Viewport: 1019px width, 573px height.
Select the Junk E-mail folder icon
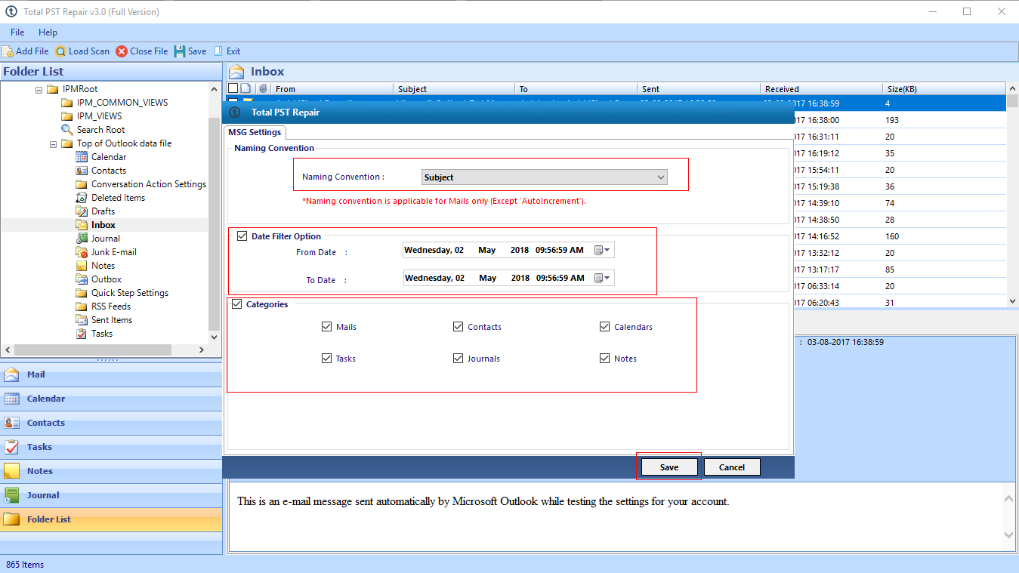82,252
